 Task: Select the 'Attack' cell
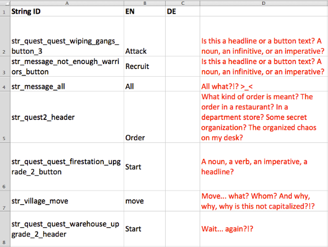coord(145,36)
